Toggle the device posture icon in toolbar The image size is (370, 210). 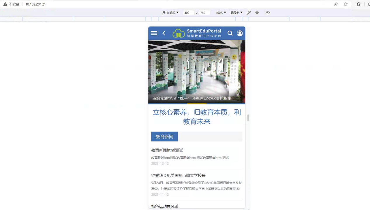[267, 13]
